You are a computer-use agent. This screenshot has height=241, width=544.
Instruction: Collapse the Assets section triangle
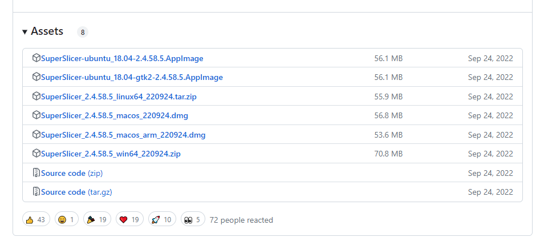(x=25, y=32)
